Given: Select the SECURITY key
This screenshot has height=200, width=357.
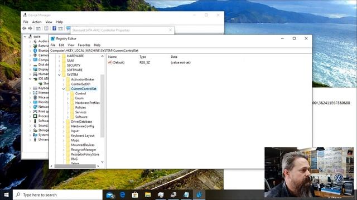Looking at the screenshot, I should point(74,66).
